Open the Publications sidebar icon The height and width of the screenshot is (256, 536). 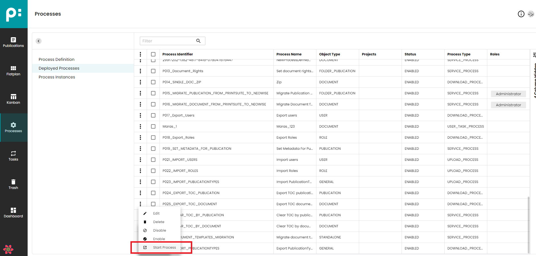pos(13,42)
